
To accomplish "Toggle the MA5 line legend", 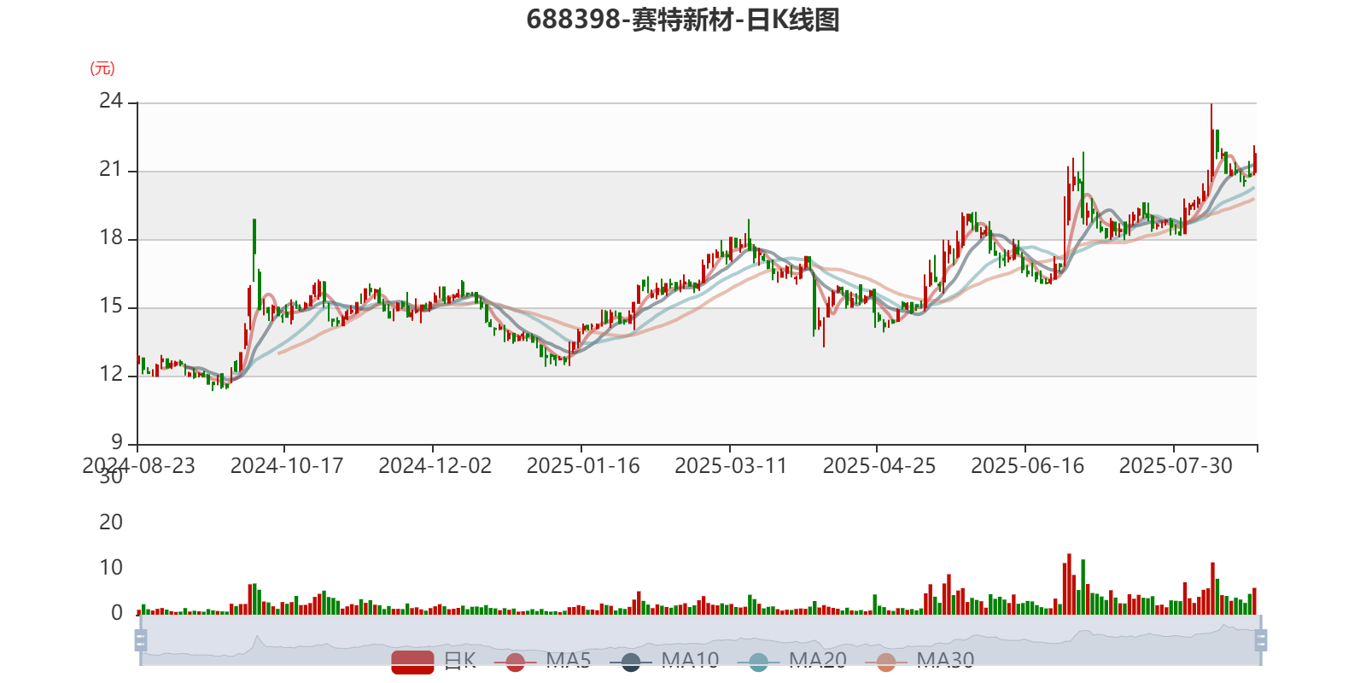I will pos(542,661).
